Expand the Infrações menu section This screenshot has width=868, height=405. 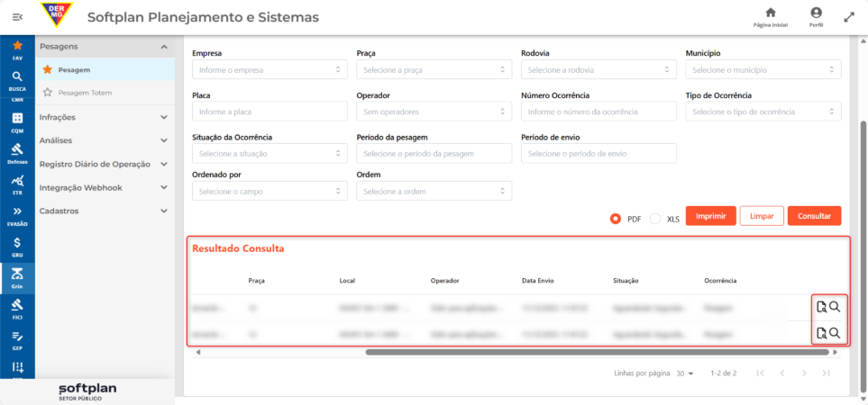[x=105, y=117]
